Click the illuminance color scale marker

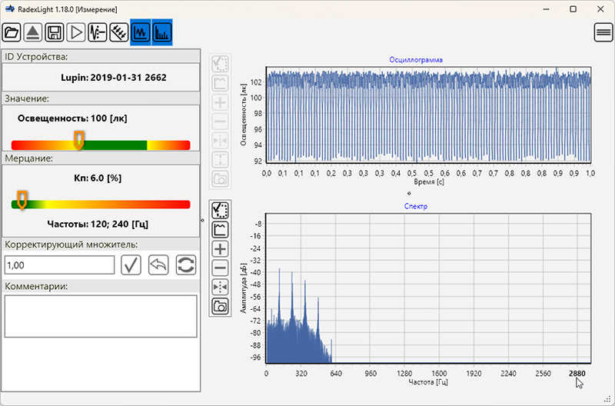coord(78,140)
